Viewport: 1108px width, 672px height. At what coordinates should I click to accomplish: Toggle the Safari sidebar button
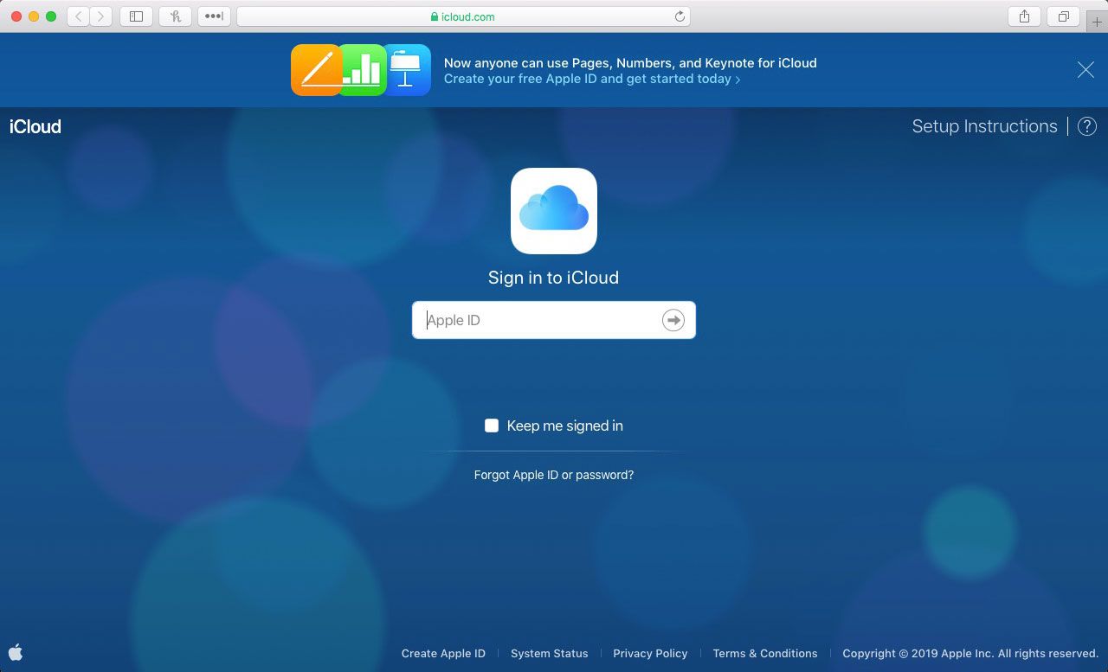click(136, 16)
